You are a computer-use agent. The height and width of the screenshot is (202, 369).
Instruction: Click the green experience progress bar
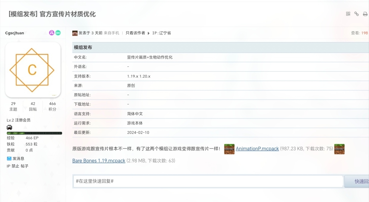34,133
